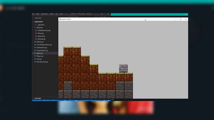Click the pygame window title icon
Image resolution: width=214 pixels, height=120 pixels.
pyautogui.click(x=60, y=19)
